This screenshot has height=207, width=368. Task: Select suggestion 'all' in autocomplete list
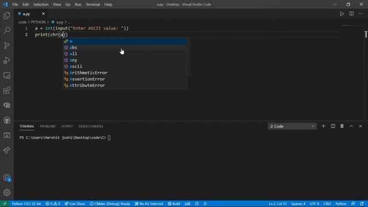(x=125, y=53)
